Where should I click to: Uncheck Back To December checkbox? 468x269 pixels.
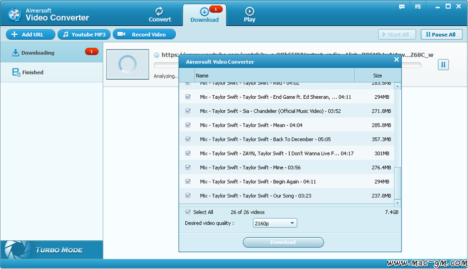pos(188,139)
